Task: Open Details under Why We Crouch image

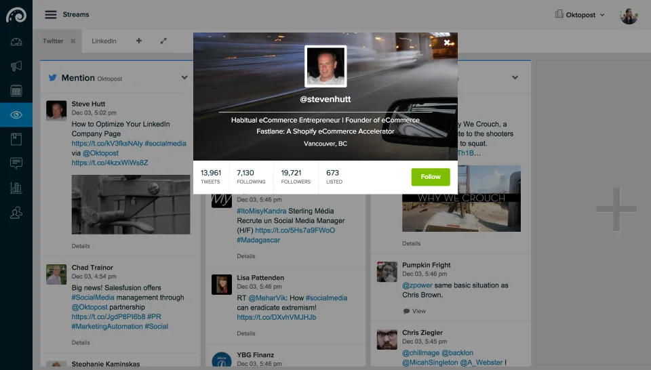Action: [x=411, y=243]
